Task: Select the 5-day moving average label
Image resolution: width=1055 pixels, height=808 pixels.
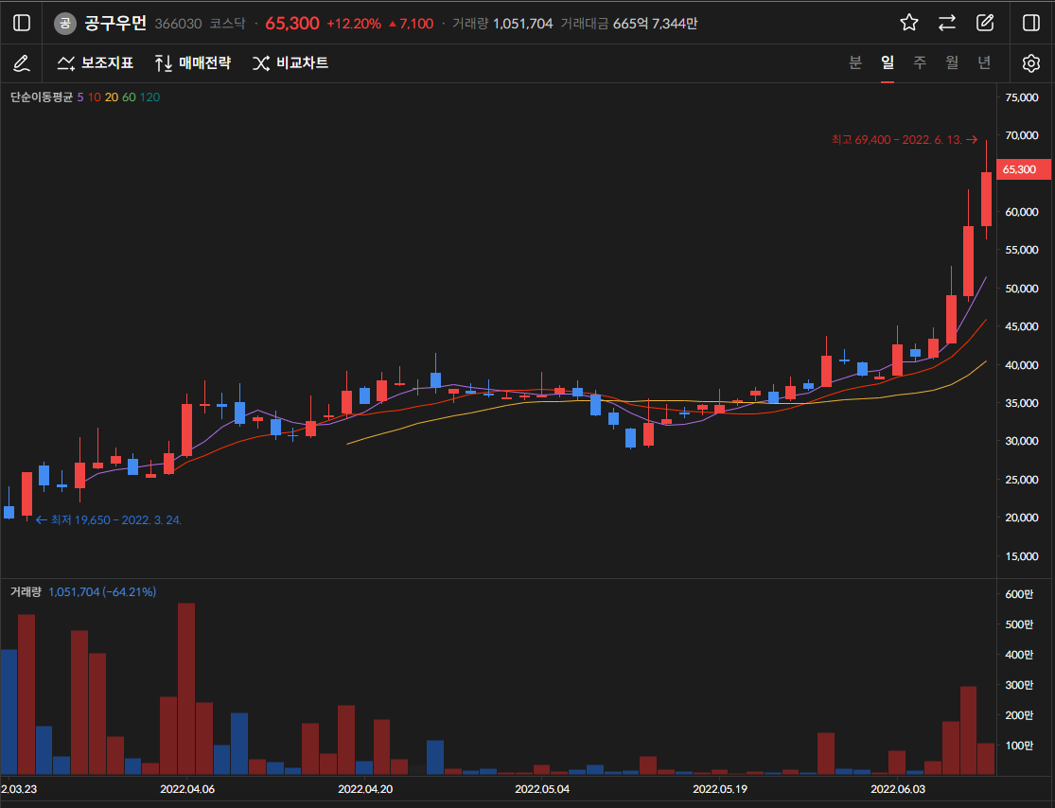Action: click(x=80, y=97)
